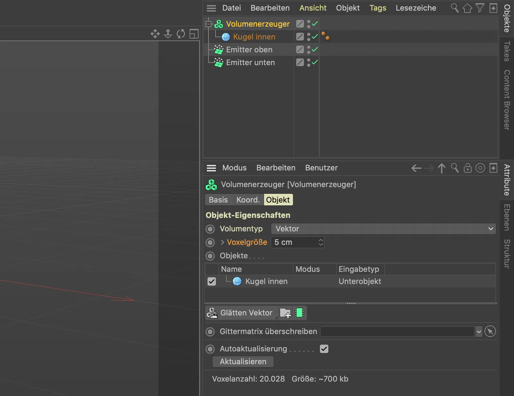Click the Voxelgröße animation dot
Image resolution: width=514 pixels, height=396 pixels.
click(x=210, y=243)
